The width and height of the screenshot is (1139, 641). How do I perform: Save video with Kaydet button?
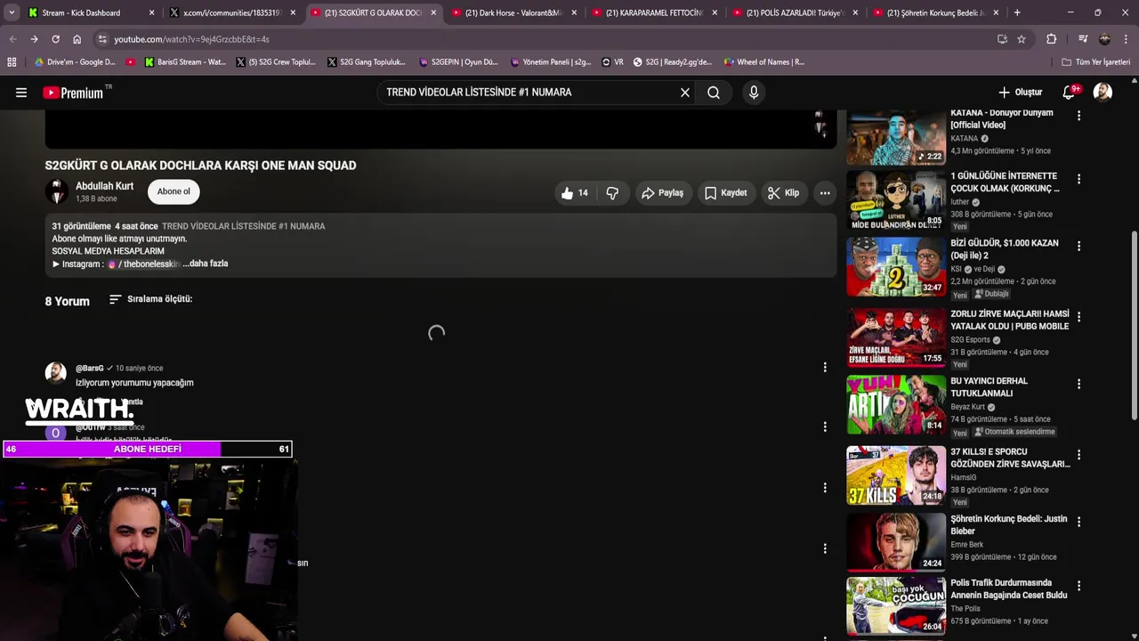(725, 193)
